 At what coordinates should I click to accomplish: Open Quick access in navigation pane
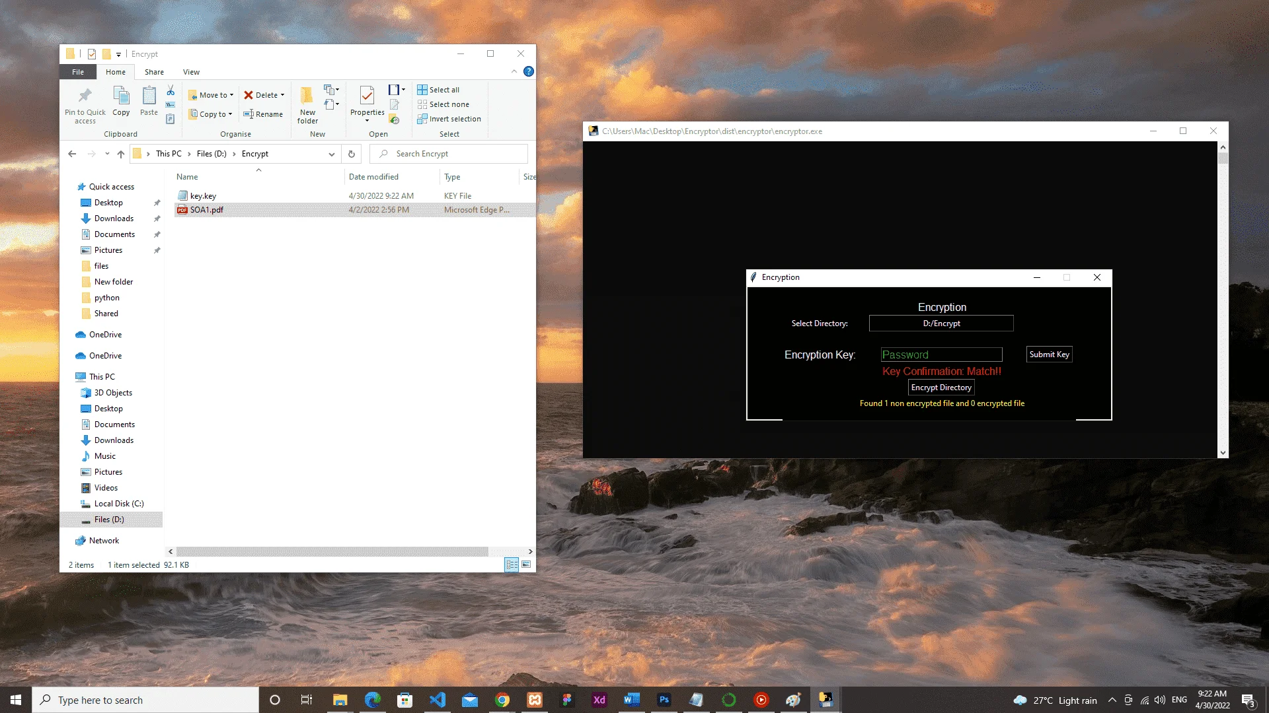pyautogui.click(x=112, y=187)
